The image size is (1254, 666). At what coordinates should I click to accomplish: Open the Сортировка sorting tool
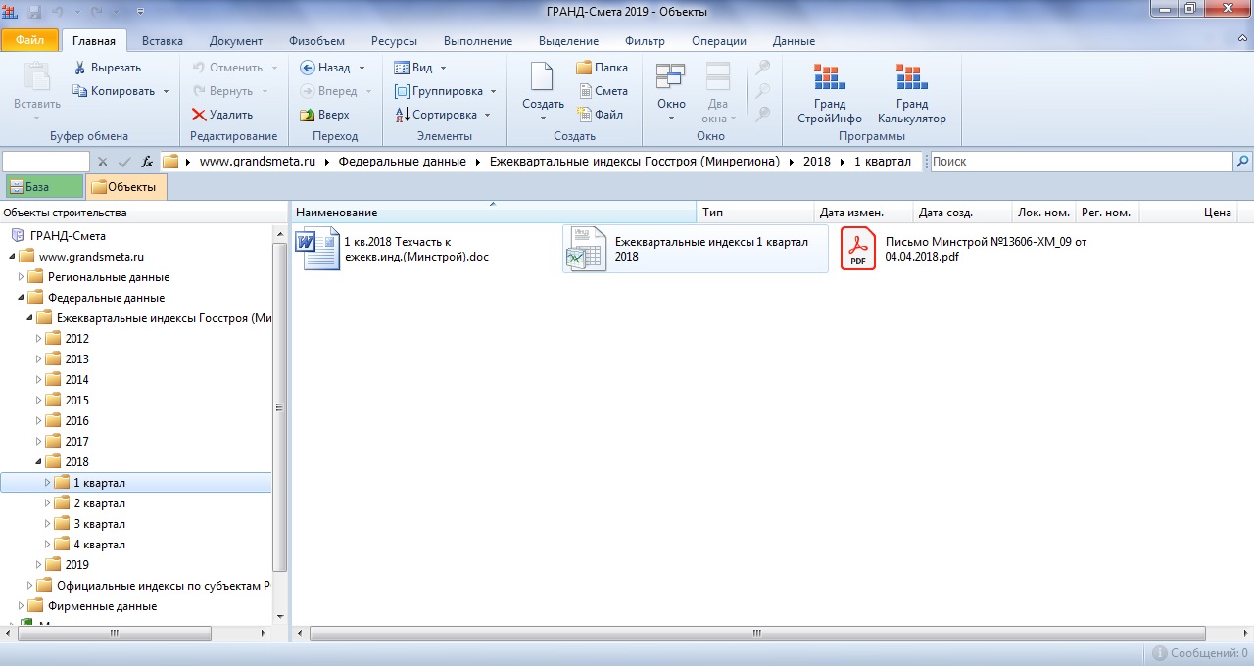[436, 115]
